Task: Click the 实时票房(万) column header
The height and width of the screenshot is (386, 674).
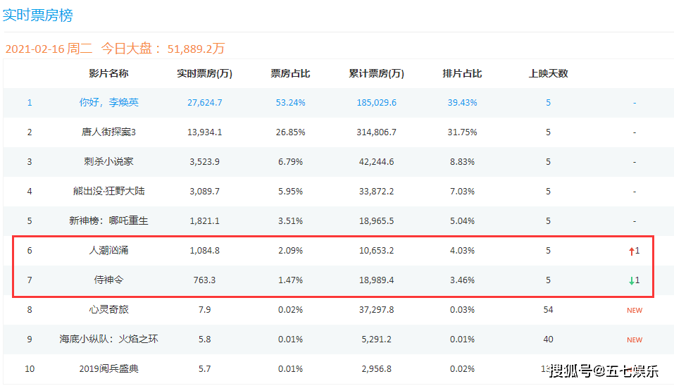Action: point(205,73)
